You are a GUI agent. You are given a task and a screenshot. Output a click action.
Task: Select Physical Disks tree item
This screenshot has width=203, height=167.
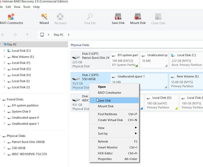click(16, 136)
